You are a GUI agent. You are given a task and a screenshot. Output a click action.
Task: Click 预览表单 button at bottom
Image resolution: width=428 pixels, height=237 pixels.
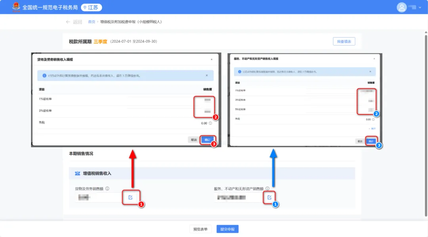pyautogui.click(x=201, y=229)
